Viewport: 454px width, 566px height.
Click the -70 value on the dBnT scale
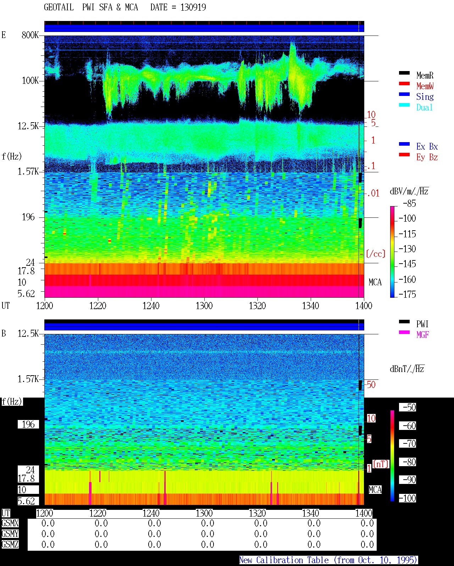[409, 444]
